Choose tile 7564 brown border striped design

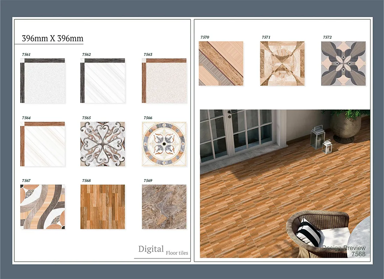click(x=42, y=144)
